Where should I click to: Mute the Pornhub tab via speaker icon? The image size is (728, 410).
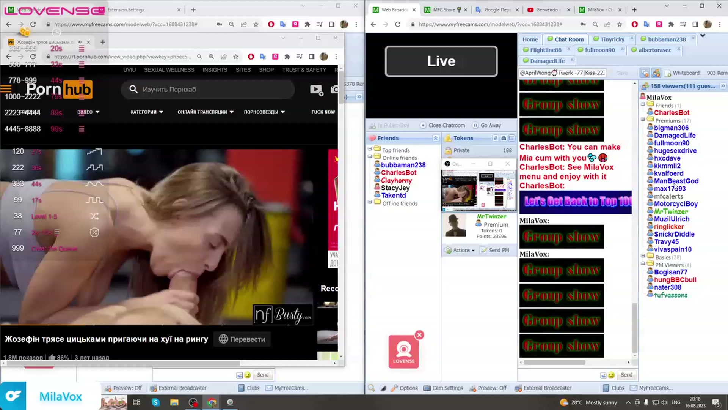[x=80, y=42]
